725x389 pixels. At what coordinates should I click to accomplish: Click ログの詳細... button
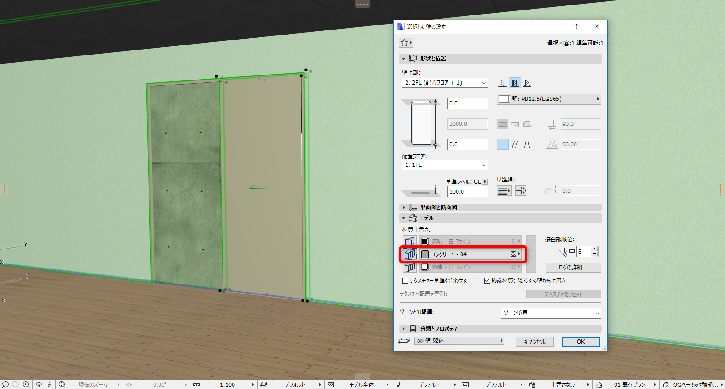(x=573, y=268)
